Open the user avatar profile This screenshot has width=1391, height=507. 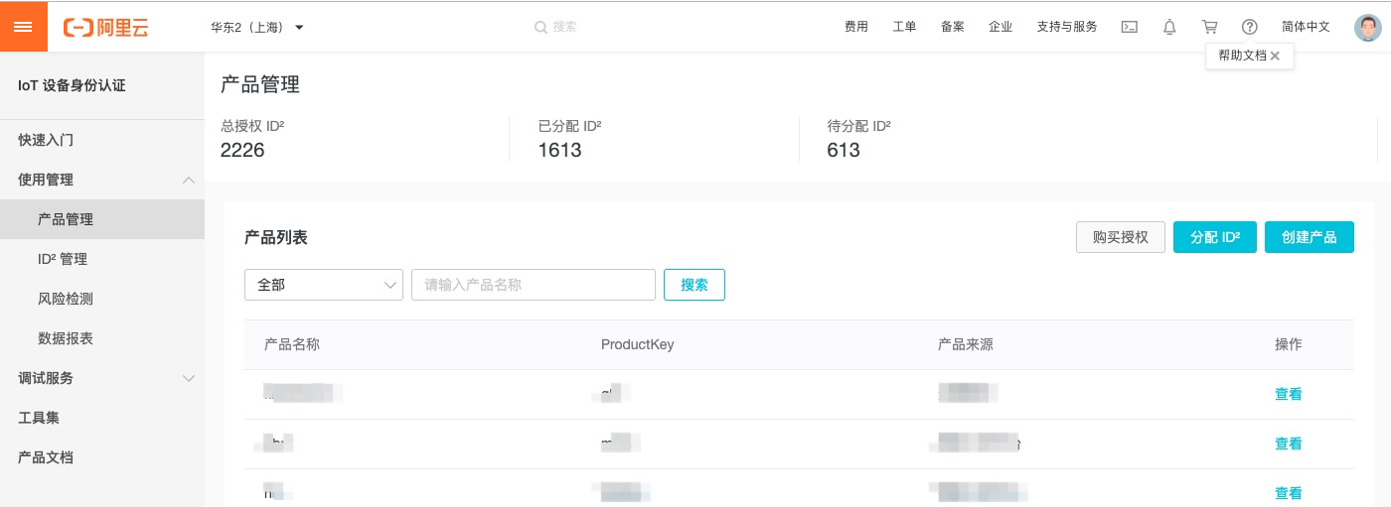pos(1368,28)
